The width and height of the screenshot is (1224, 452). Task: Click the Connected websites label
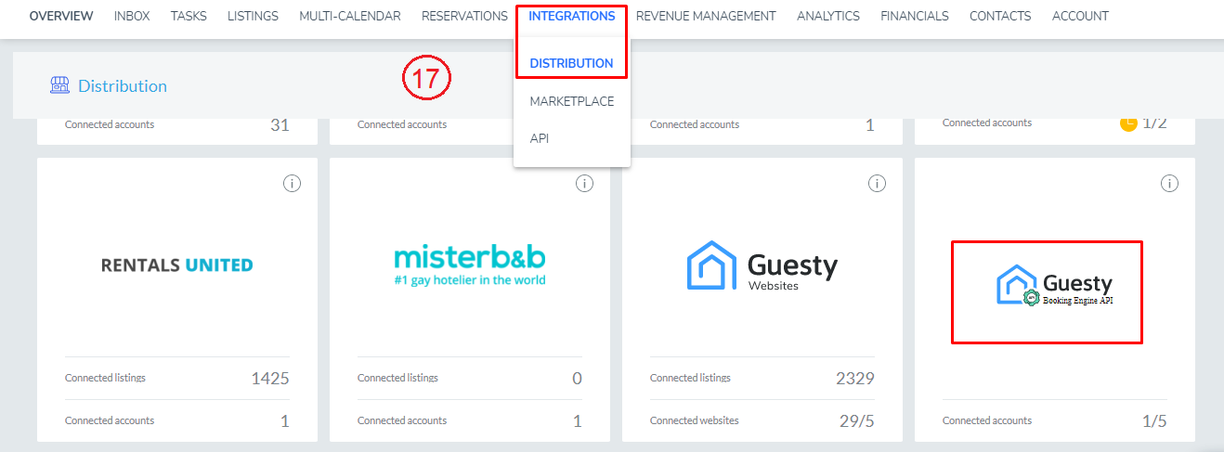click(695, 420)
